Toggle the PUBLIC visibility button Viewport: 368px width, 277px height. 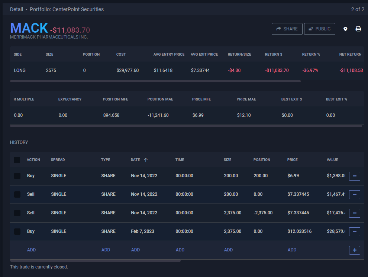(319, 29)
